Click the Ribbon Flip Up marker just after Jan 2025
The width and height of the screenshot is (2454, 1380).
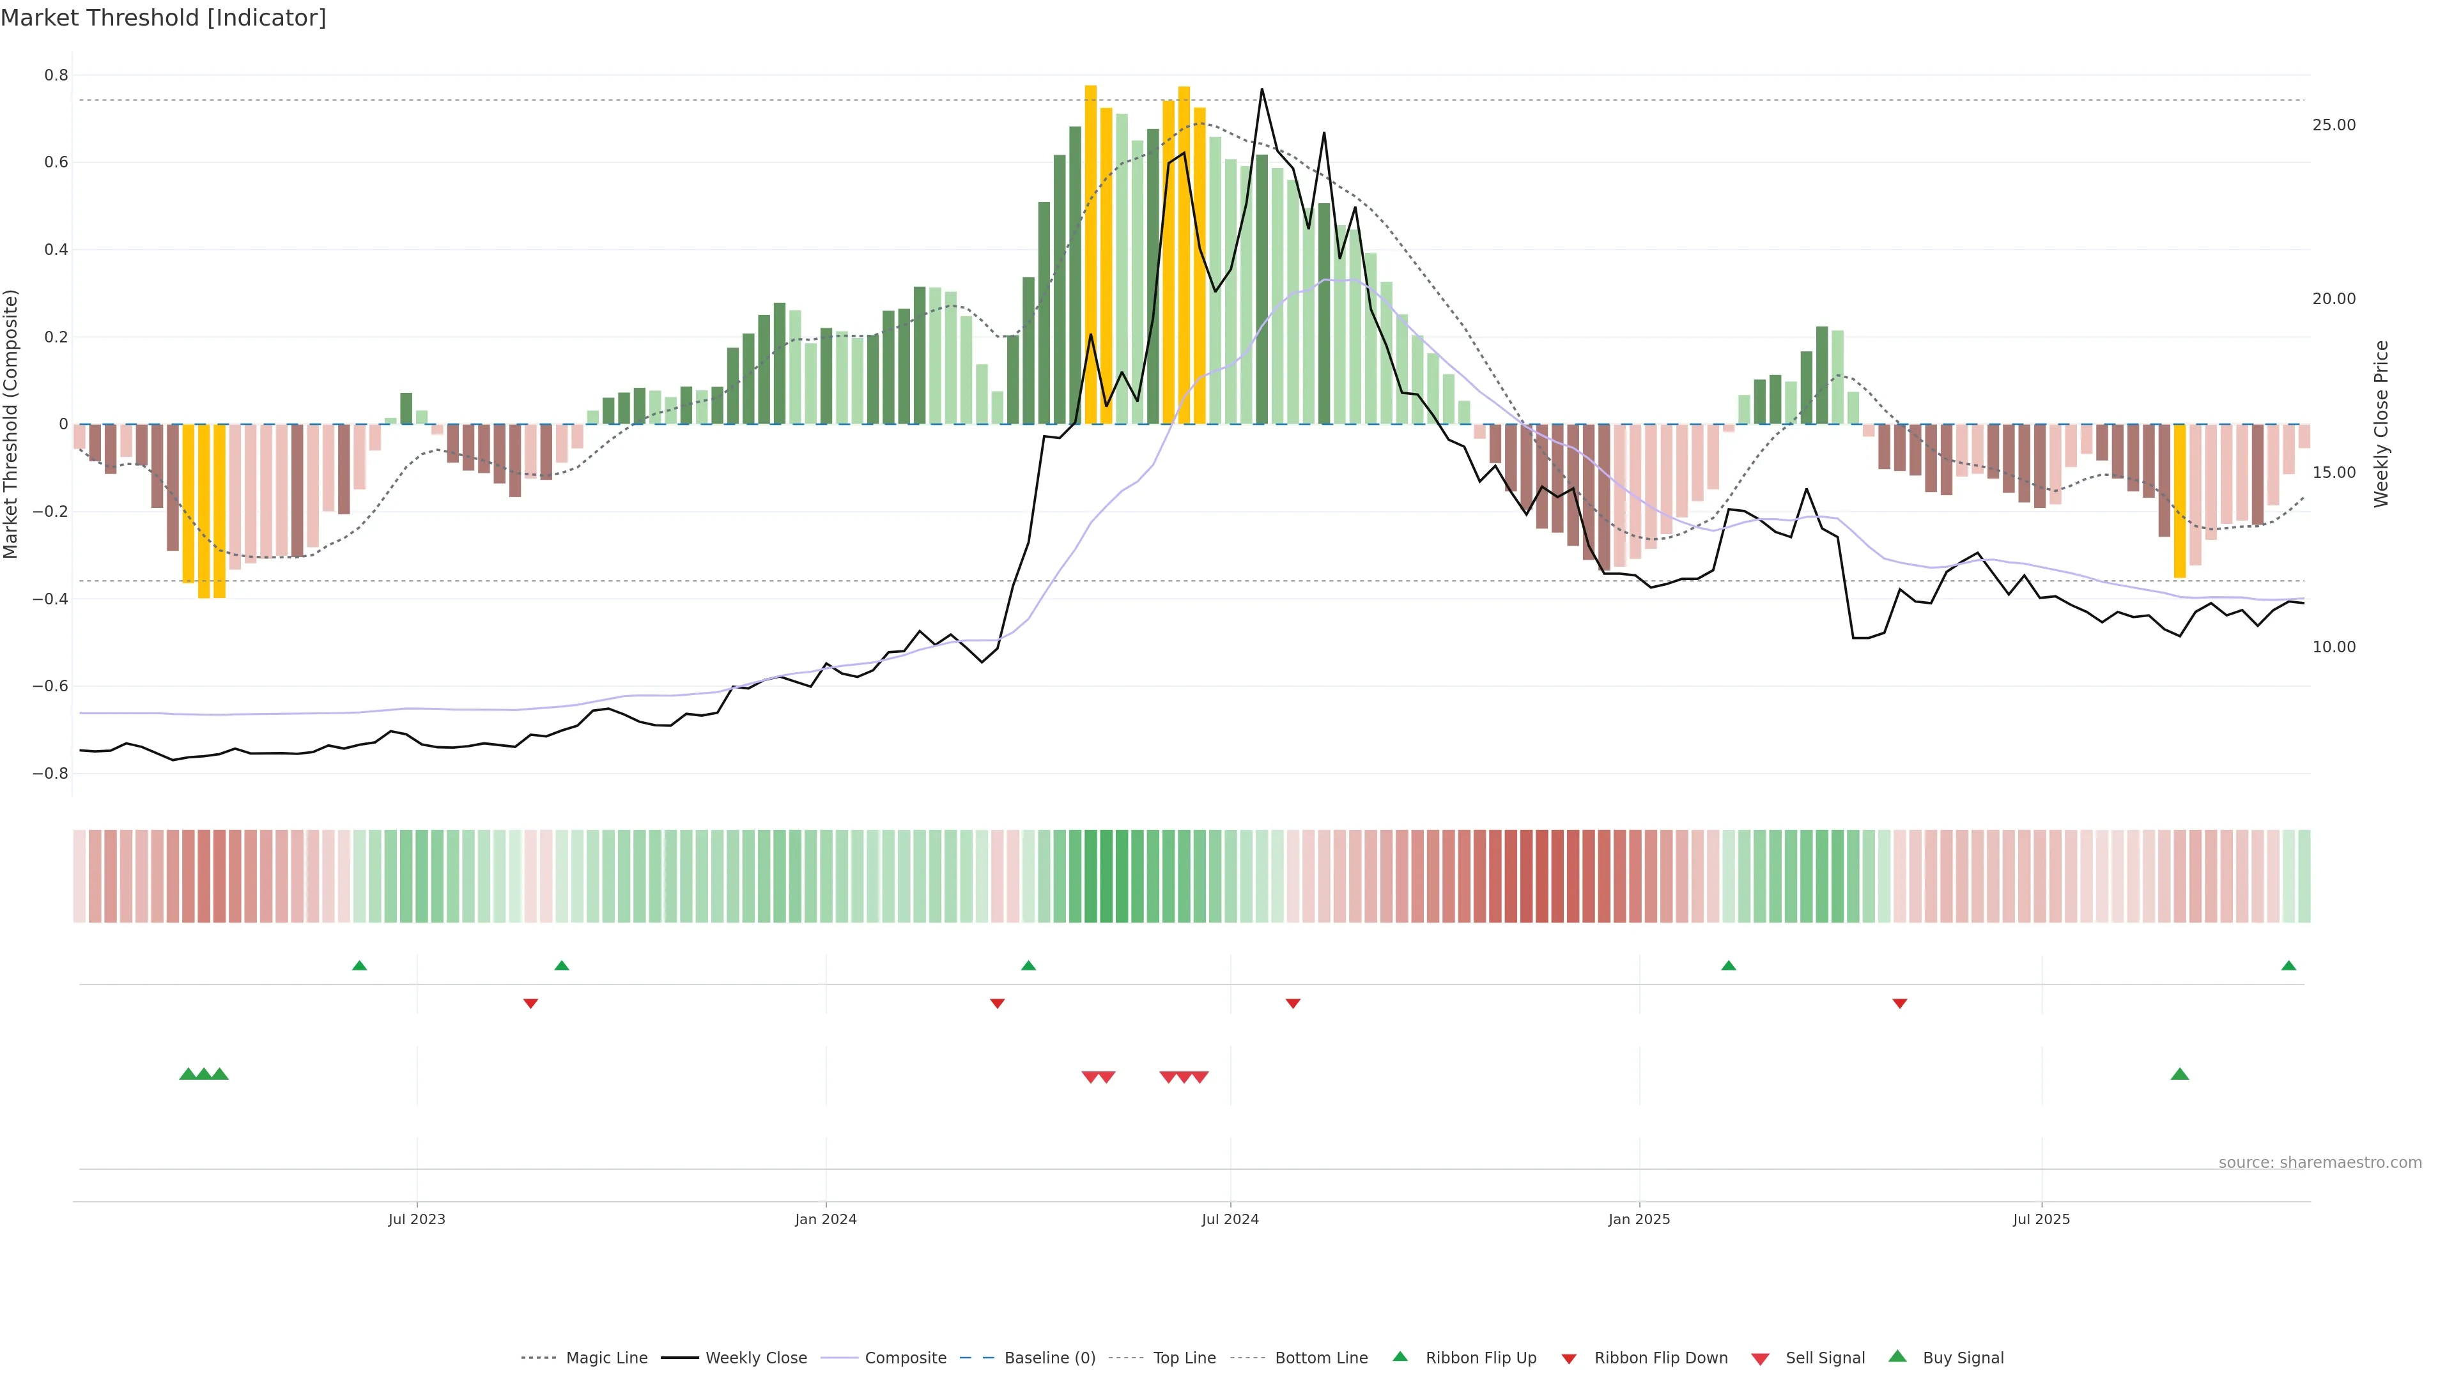point(1728,966)
